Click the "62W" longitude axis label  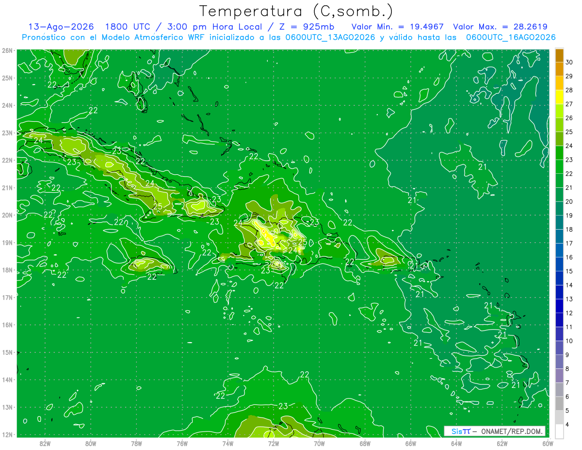[x=502, y=443]
